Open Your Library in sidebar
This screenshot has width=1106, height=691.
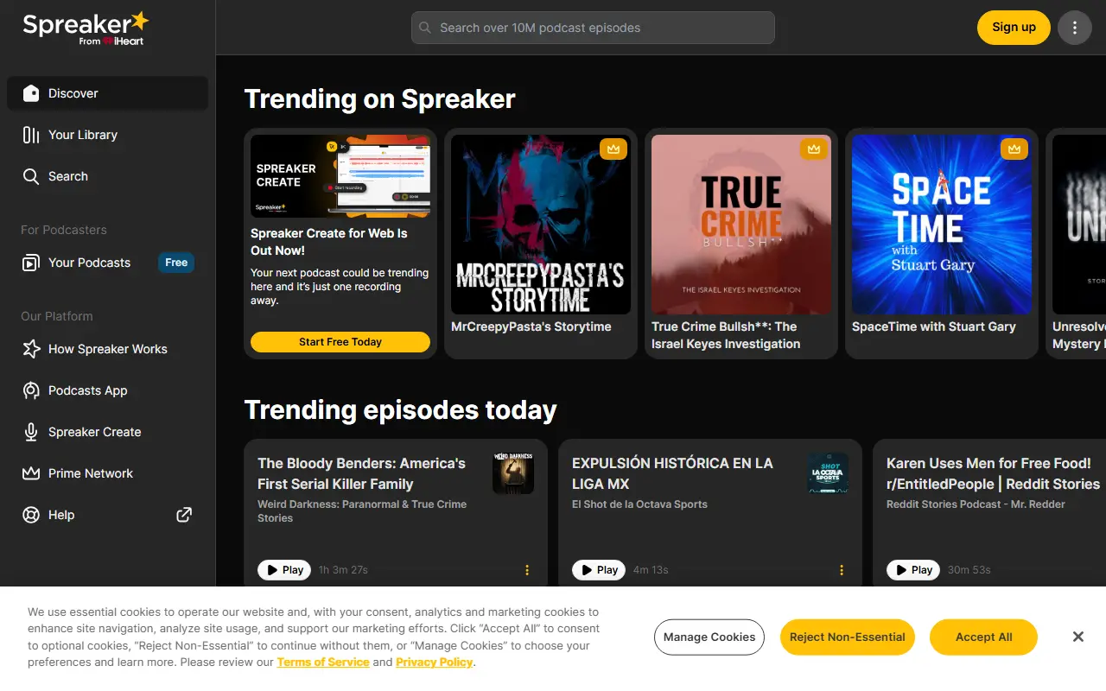pos(107,135)
